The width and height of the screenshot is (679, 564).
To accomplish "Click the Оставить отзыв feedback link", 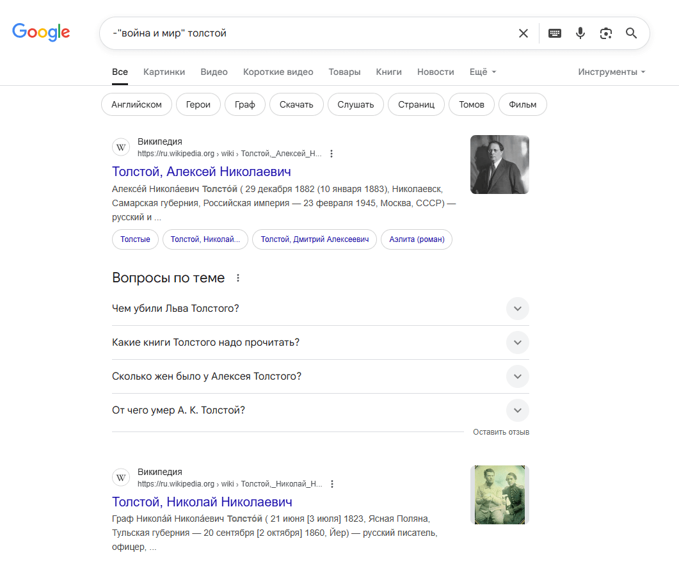I will click(501, 432).
